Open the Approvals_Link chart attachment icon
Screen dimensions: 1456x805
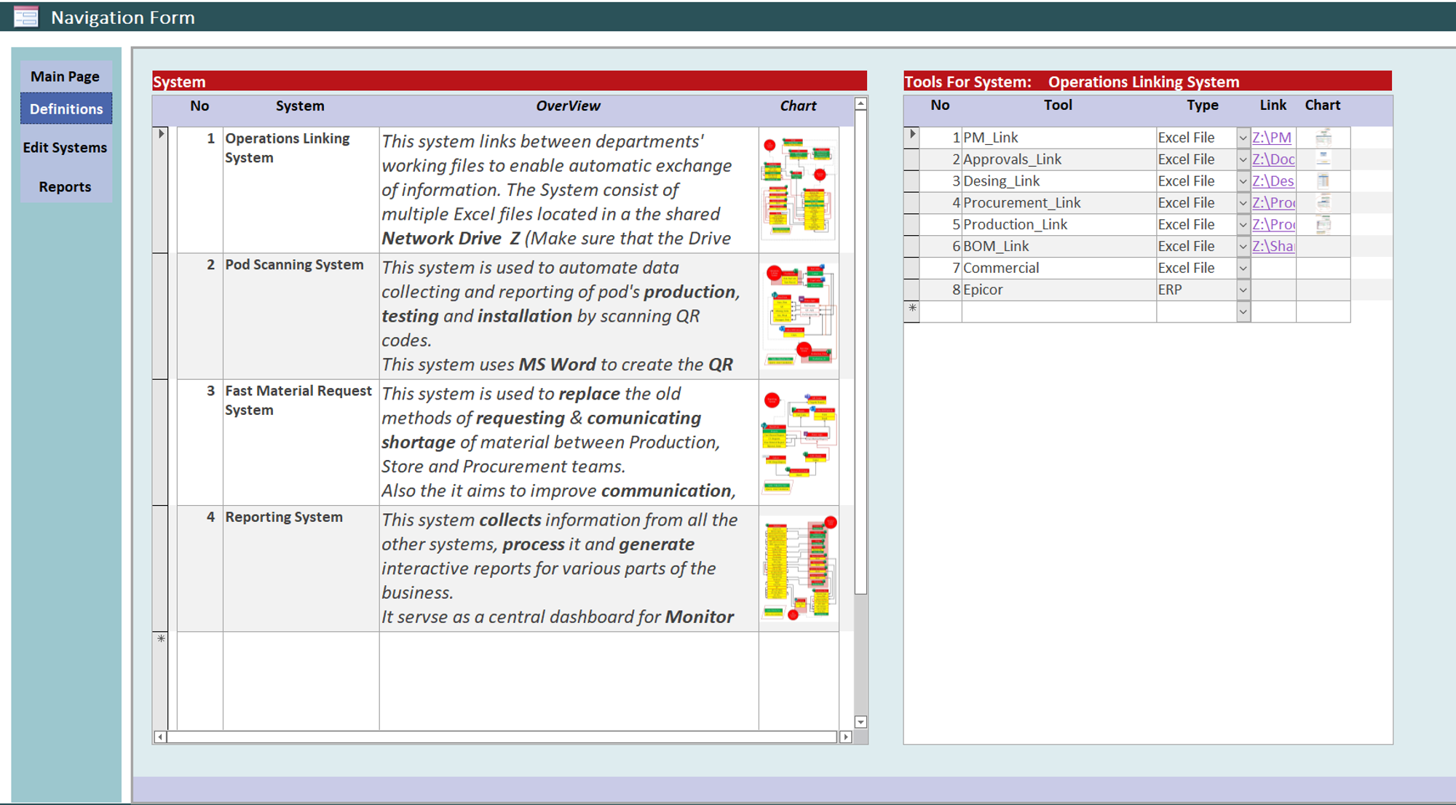(1323, 159)
